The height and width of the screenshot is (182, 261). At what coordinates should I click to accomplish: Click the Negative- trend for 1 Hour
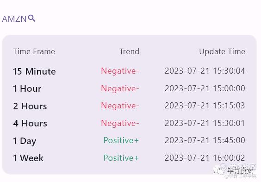pyautogui.click(x=120, y=88)
